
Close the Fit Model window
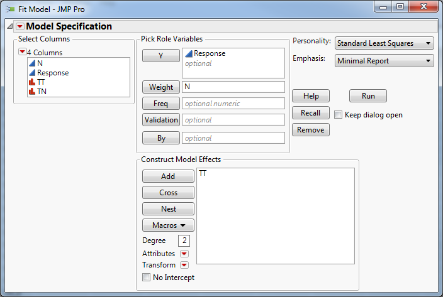click(423, 7)
